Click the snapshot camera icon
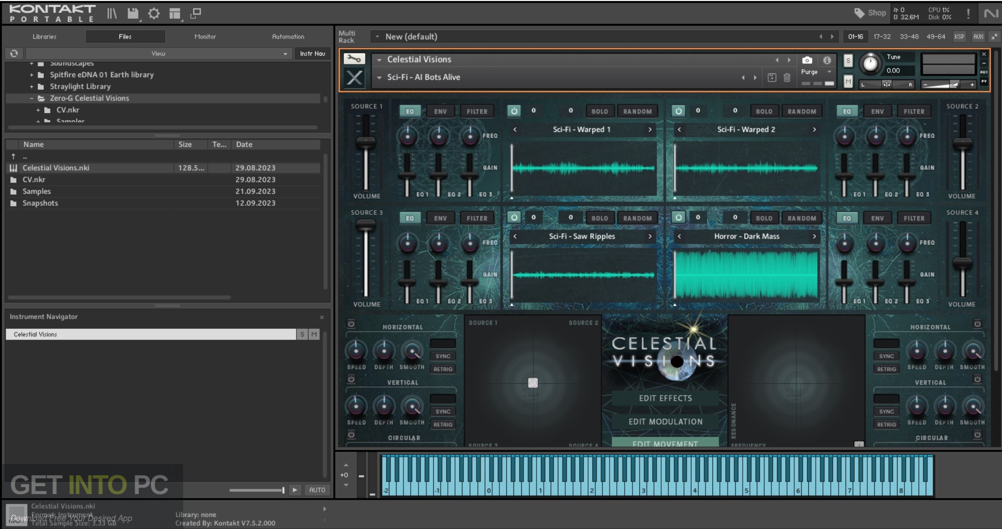The height and width of the screenshot is (529, 1002). [x=807, y=60]
